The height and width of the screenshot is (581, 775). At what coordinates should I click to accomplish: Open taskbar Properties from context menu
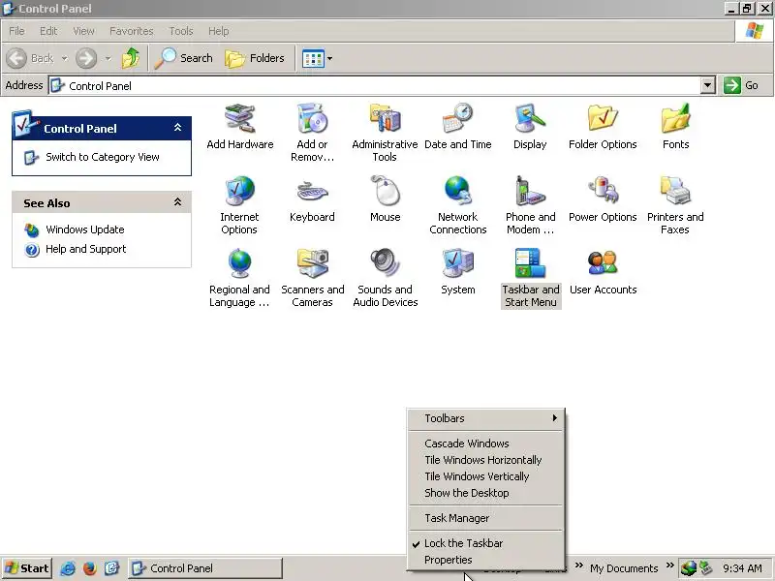486,560
